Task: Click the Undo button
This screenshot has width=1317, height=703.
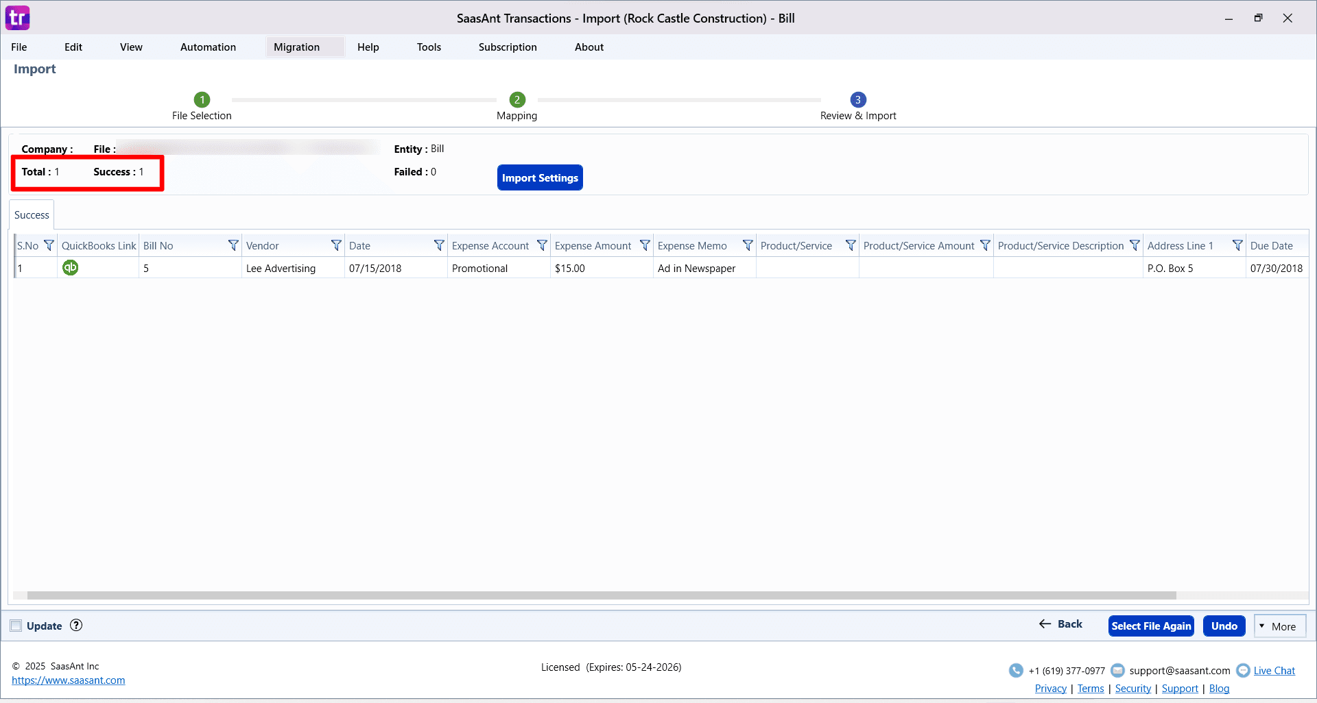Action: coord(1224,626)
